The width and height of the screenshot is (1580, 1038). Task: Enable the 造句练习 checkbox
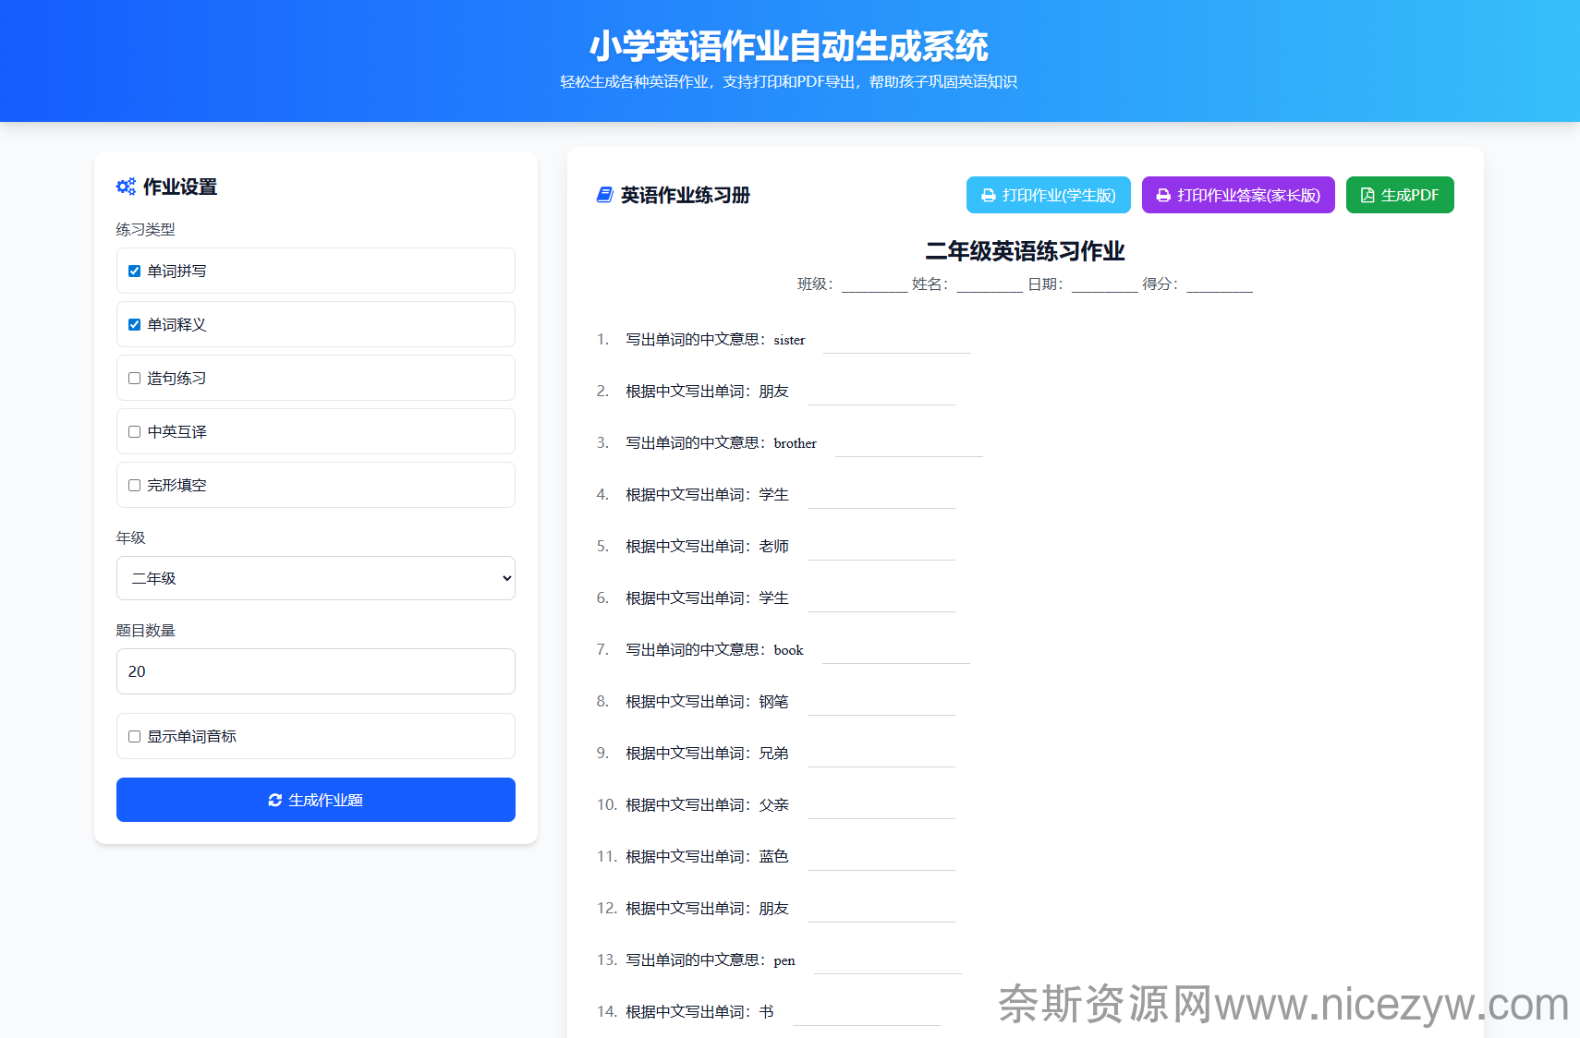[x=135, y=379]
